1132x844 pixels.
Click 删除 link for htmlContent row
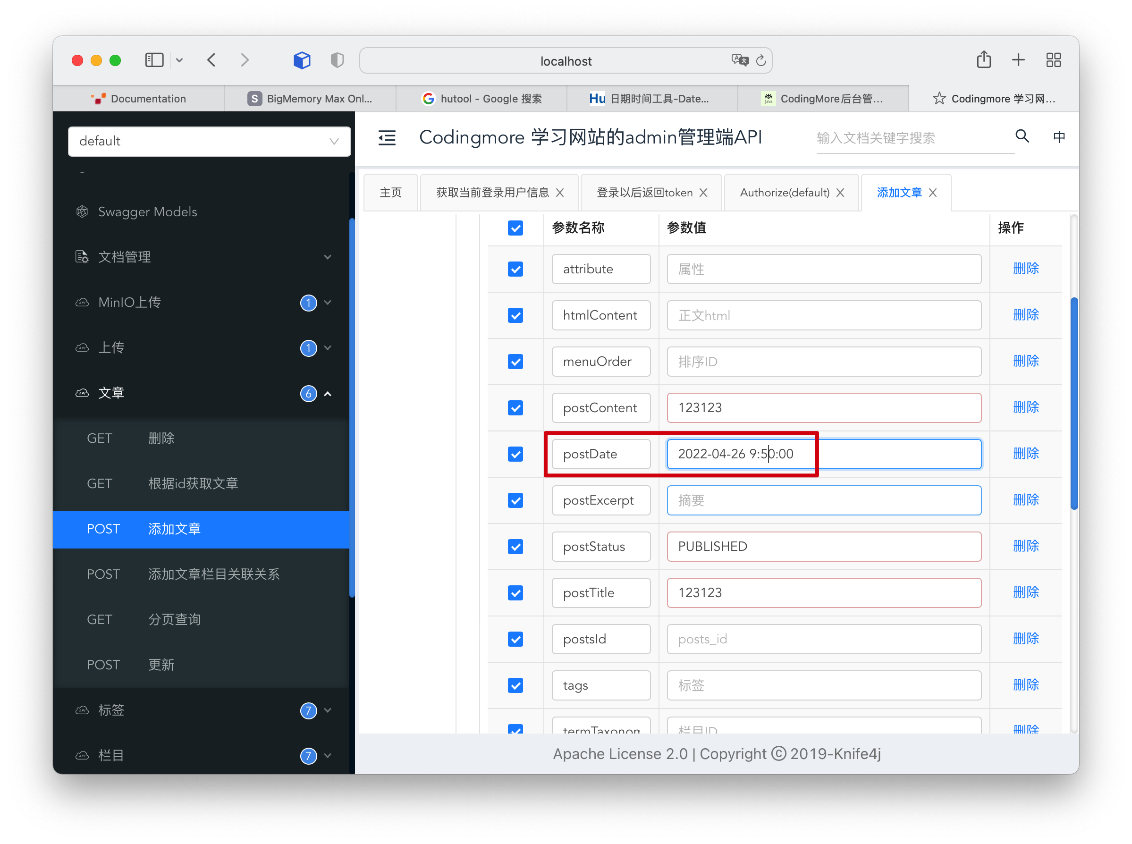(1025, 315)
